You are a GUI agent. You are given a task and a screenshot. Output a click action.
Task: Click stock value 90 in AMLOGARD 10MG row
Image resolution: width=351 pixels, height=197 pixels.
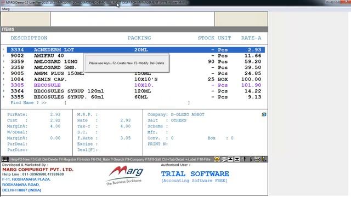211,61
